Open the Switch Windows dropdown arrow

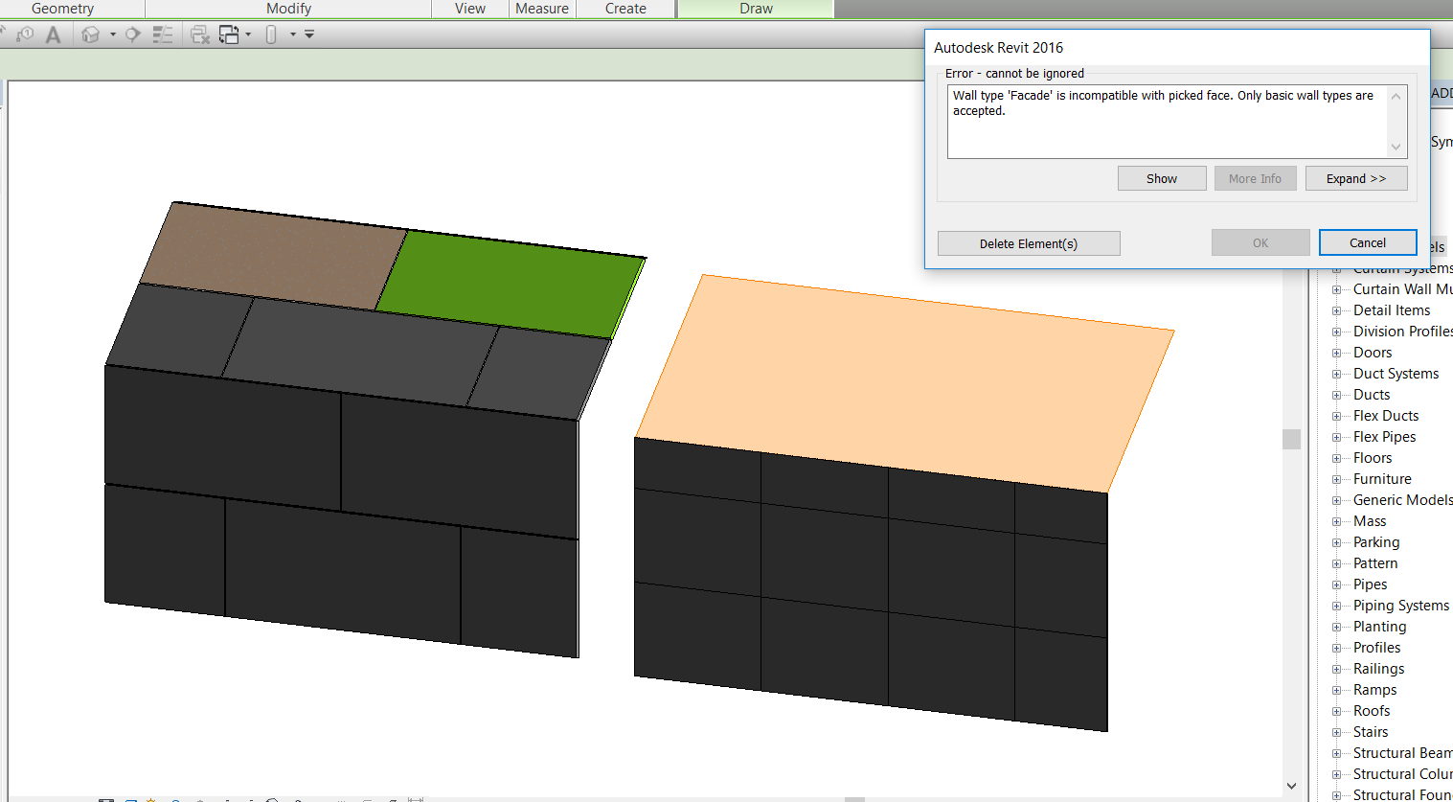point(248,34)
